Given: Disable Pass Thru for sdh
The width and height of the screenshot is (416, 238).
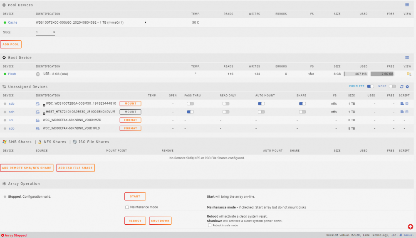Looking at the screenshot, I should click(x=190, y=112).
